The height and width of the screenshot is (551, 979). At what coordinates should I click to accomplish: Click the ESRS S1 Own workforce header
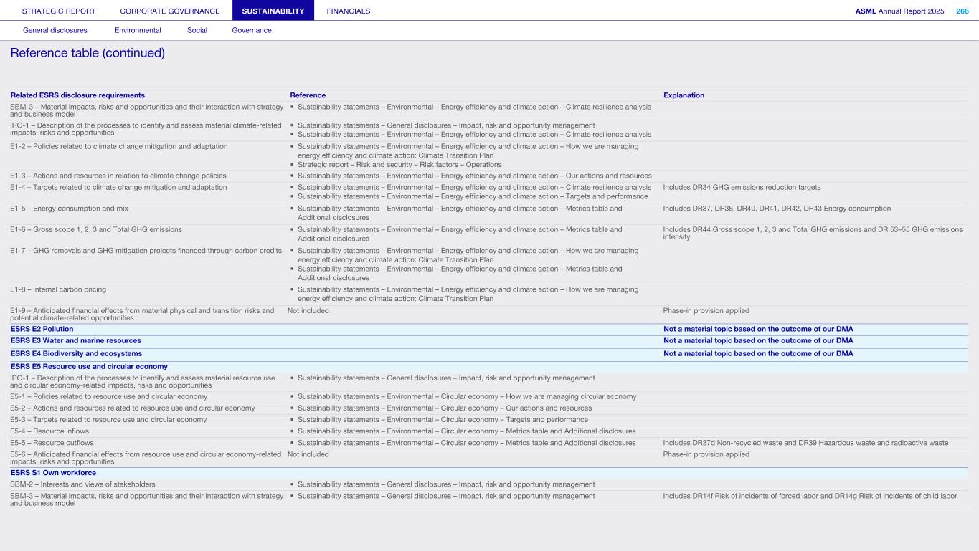tap(53, 472)
